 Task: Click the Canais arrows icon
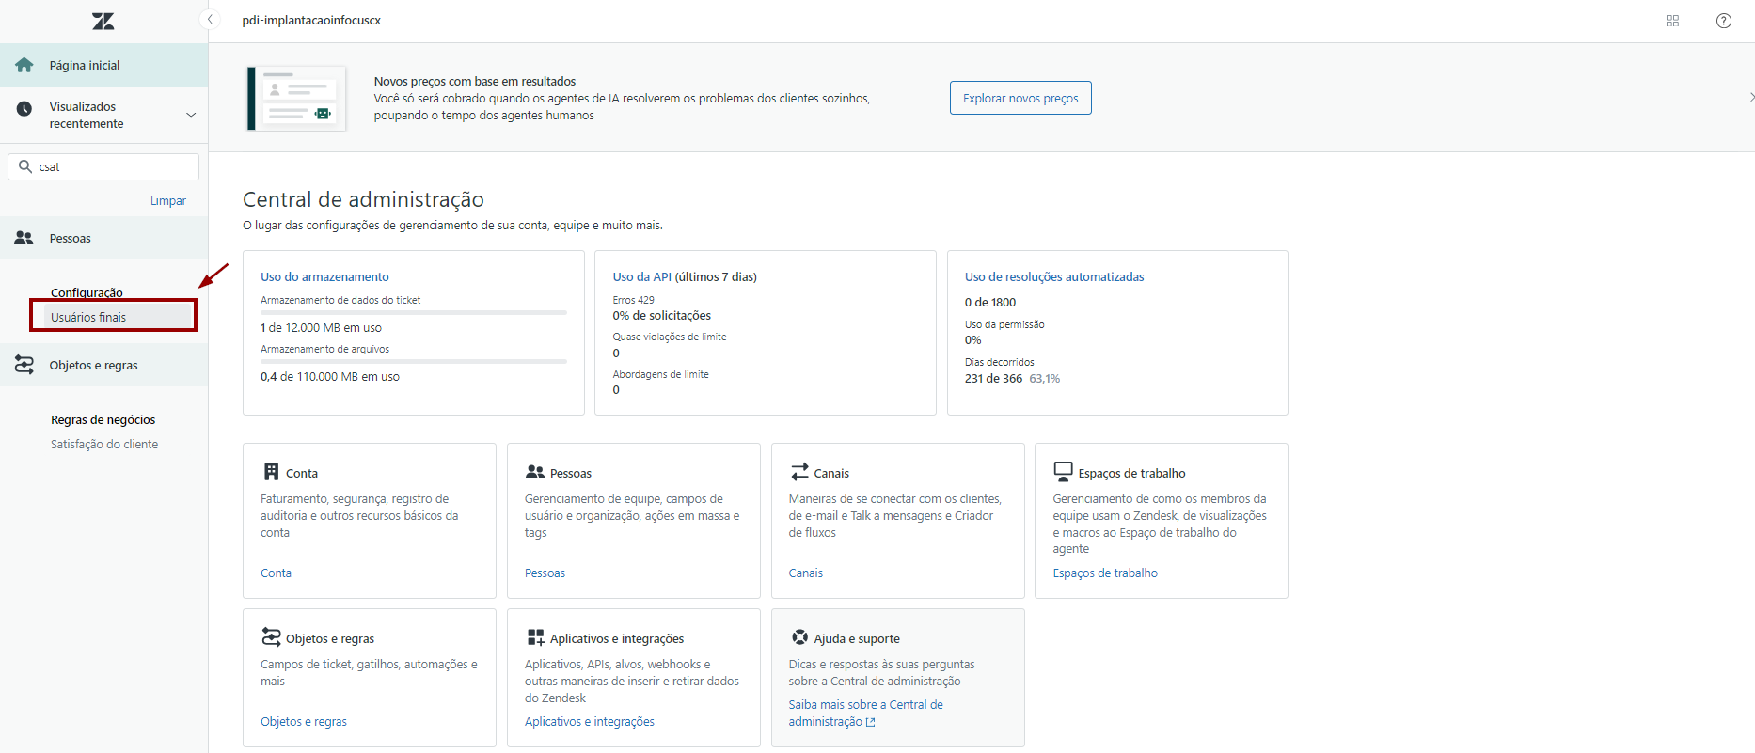799,472
